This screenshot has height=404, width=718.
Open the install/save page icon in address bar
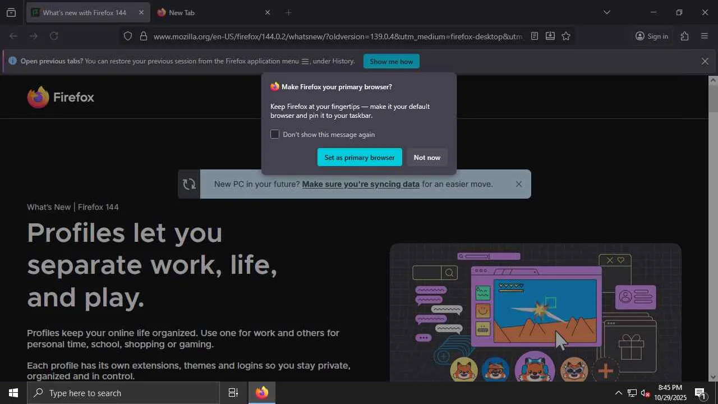550,36
